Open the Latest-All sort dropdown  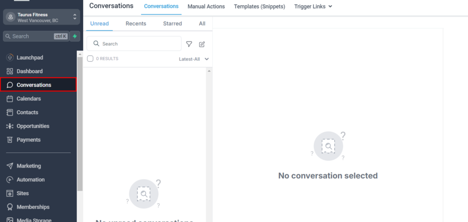(x=194, y=59)
